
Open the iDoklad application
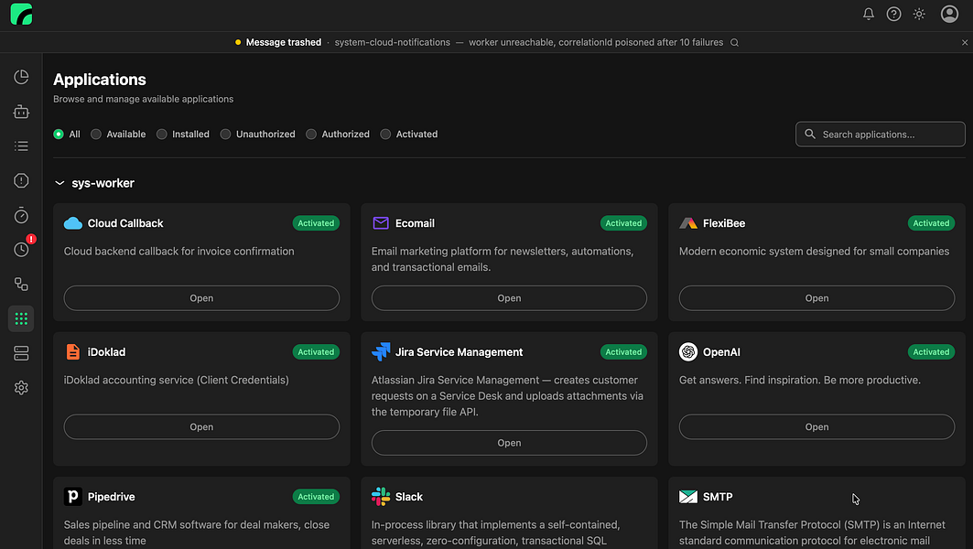(x=201, y=426)
